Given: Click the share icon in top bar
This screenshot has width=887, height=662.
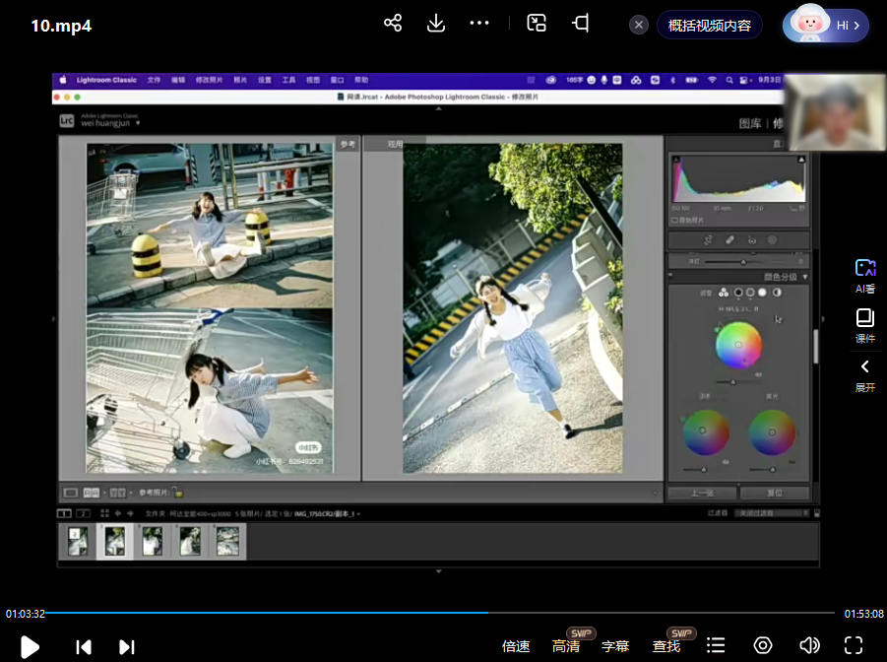Looking at the screenshot, I should 393,24.
